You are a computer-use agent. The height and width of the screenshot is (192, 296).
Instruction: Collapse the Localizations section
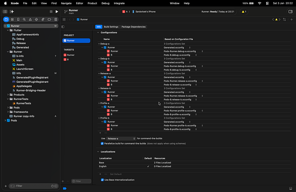pyautogui.click(x=98, y=151)
